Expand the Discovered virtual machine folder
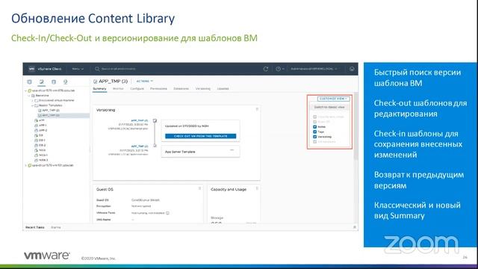Screen dimensions: 478x269 (32, 100)
